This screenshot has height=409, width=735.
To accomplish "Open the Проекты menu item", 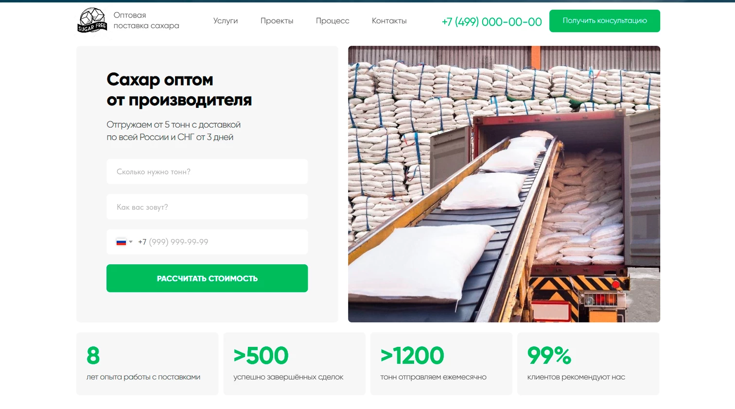I will tap(277, 21).
